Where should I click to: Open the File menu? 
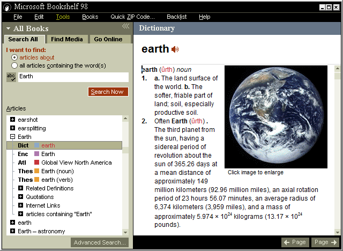(18, 17)
